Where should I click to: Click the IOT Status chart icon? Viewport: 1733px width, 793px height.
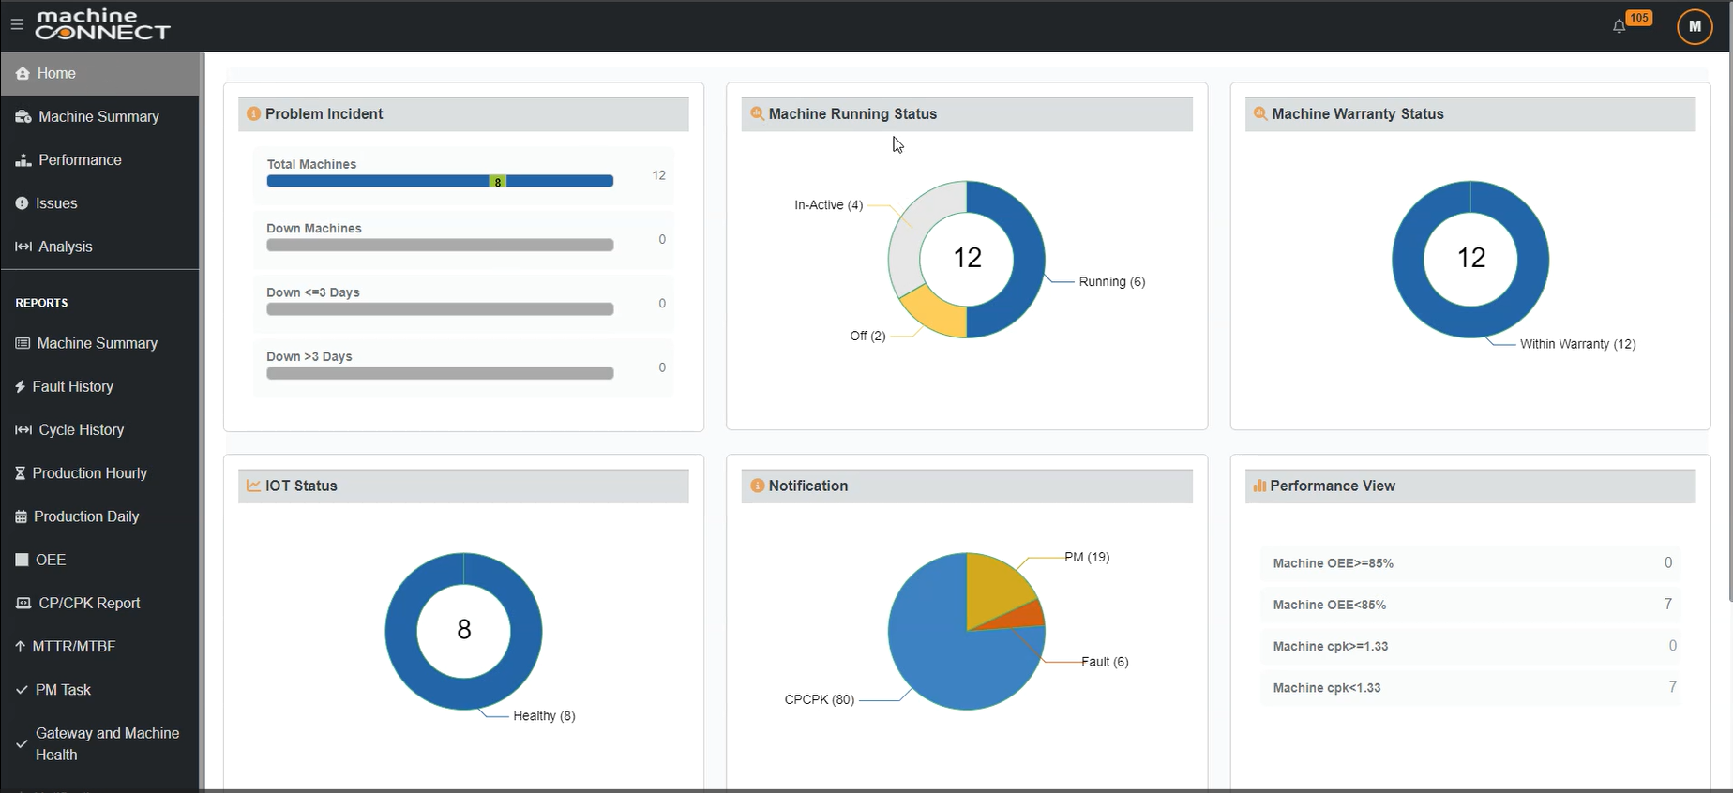[253, 486]
